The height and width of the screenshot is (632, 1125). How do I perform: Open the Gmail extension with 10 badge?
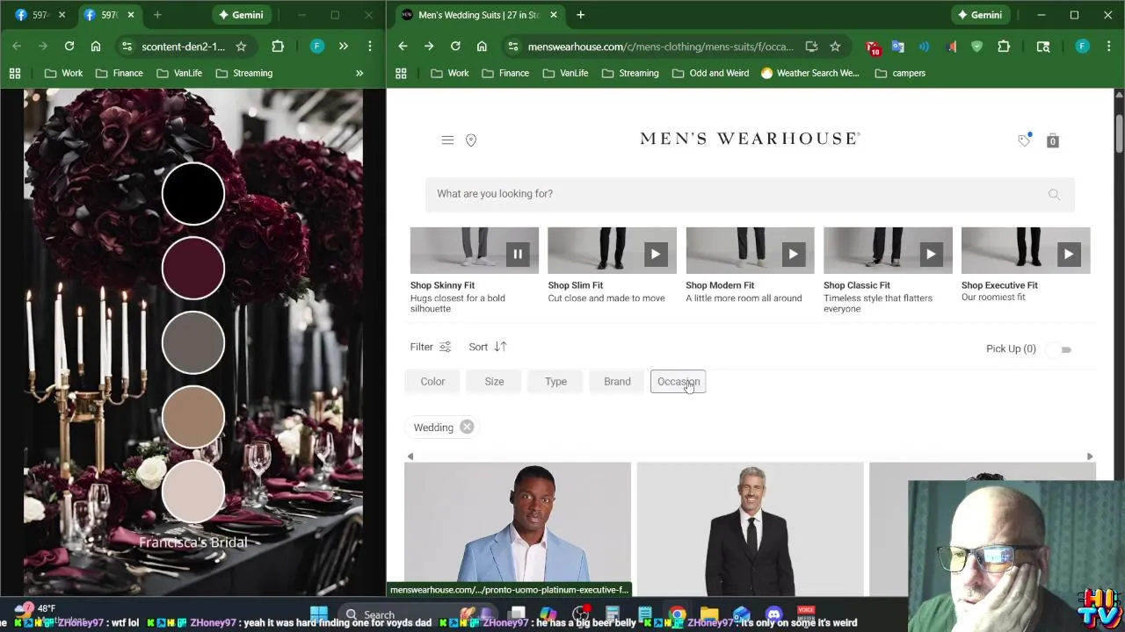coord(873,47)
